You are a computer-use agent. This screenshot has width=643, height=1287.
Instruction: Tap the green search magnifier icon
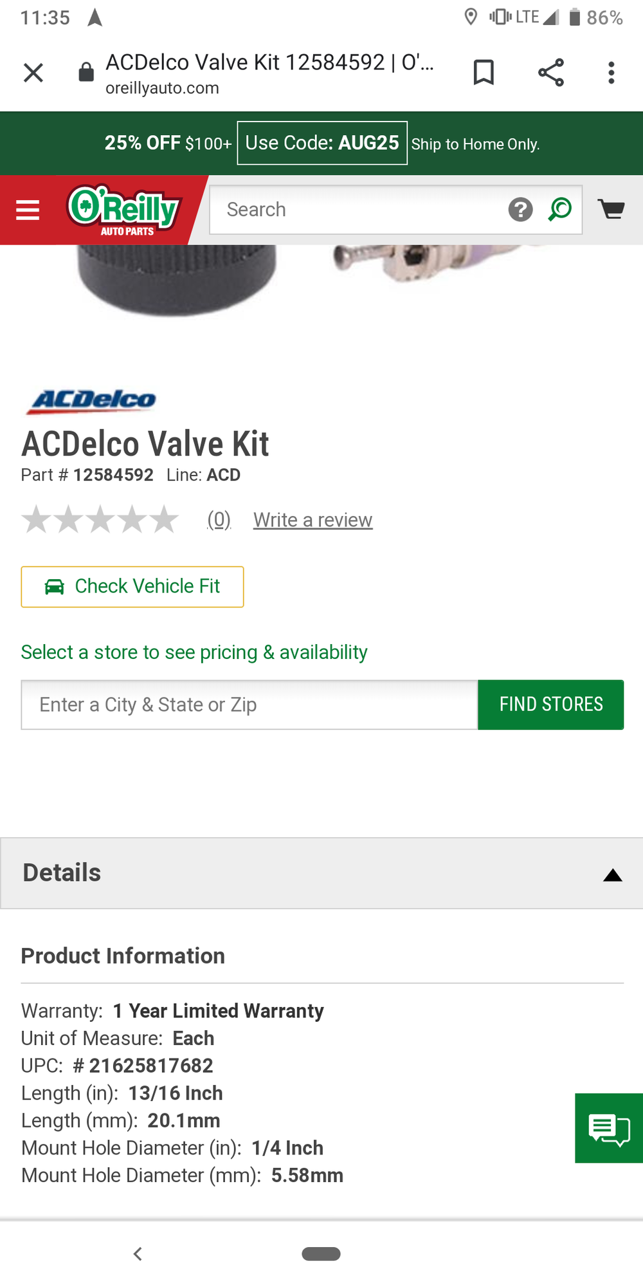[560, 210]
